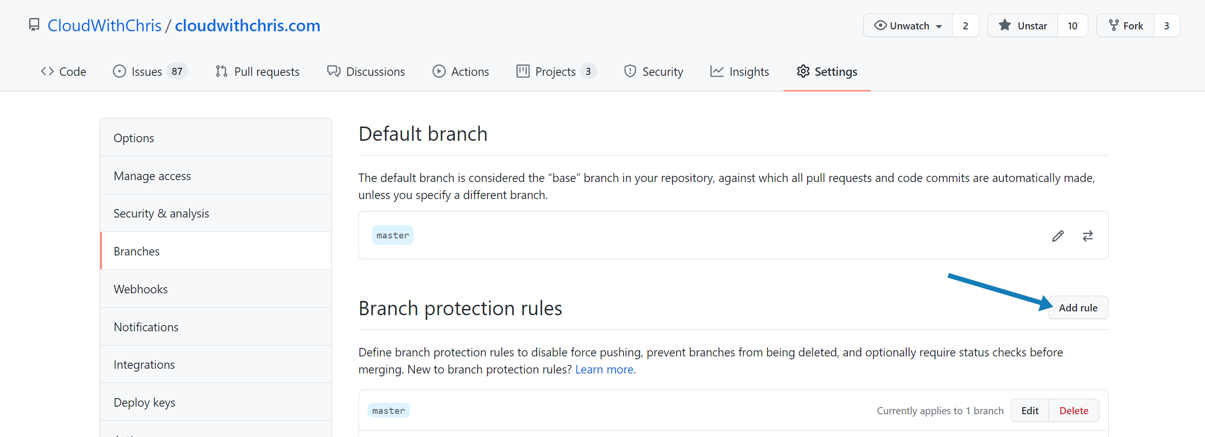Click the graph icon next to Insights
This screenshot has height=437, width=1205.
pos(717,71)
